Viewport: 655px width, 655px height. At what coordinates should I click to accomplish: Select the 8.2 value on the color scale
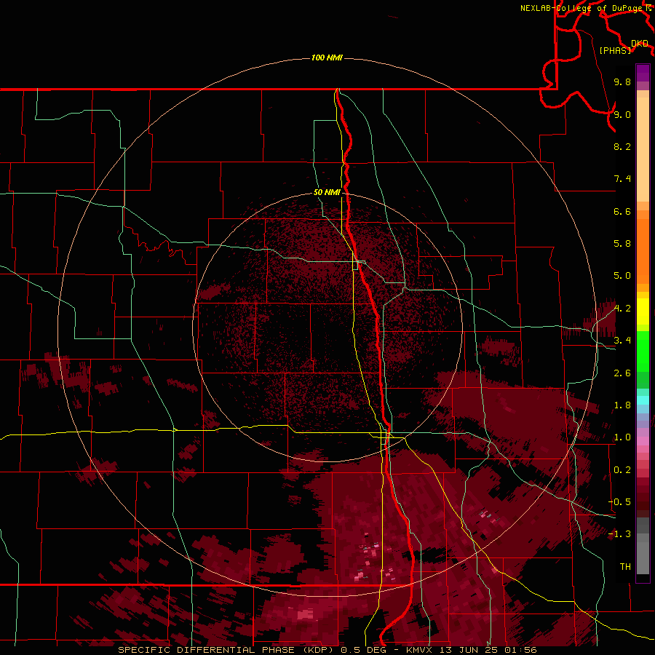point(622,146)
